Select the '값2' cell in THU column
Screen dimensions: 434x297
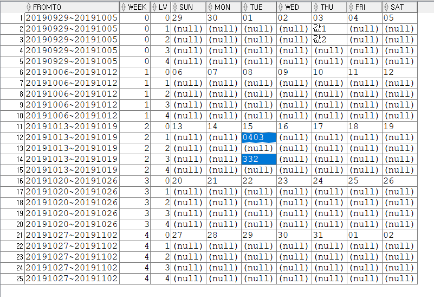pos(329,40)
